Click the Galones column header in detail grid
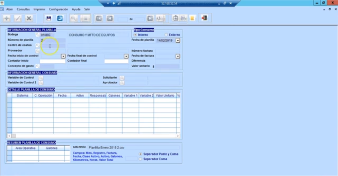This screenshot has height=176, width=338. click(x=114, y=95)
